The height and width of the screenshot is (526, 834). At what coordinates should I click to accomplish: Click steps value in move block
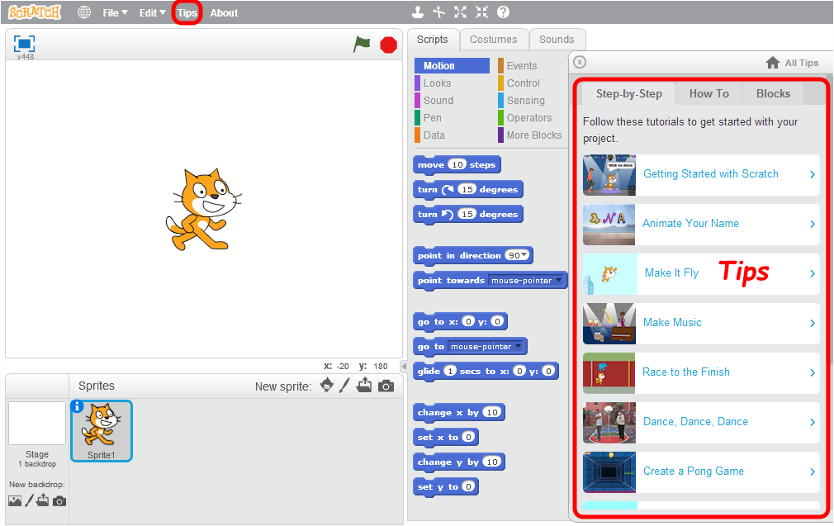[x=457, y=165]
